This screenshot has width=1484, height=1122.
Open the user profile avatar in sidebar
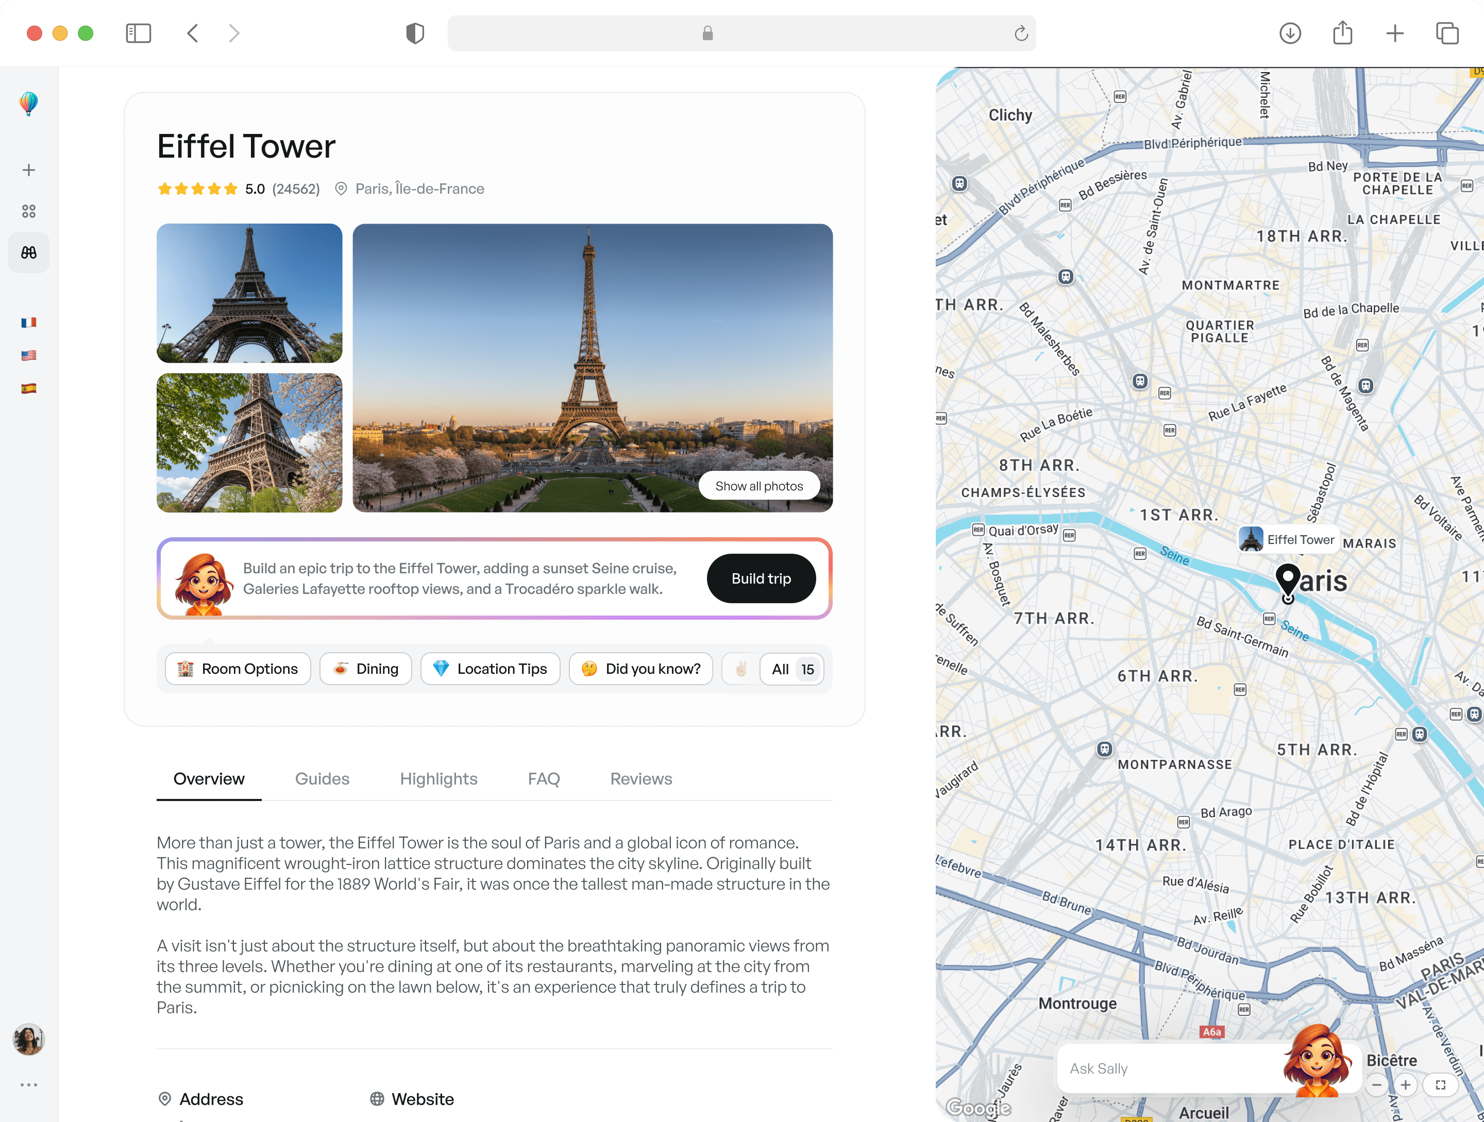coord(28,1040)
